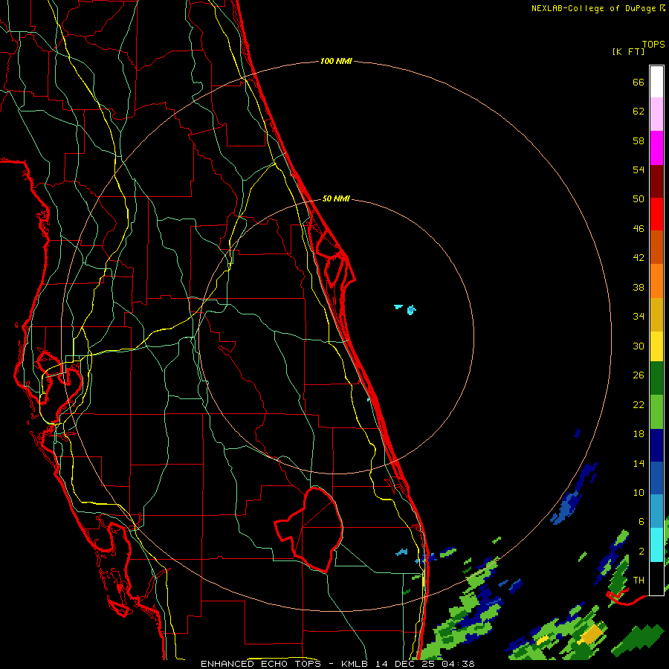
Task: Click the "42" legend value
Action: tap(639, 258)
